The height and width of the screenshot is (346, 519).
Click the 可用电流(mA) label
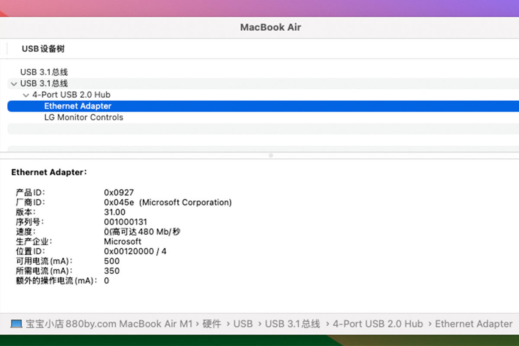tap(44, 261)
